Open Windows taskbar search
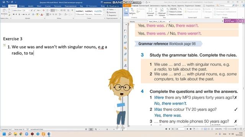This screenshot has height=137, width=245. [10, 134]
